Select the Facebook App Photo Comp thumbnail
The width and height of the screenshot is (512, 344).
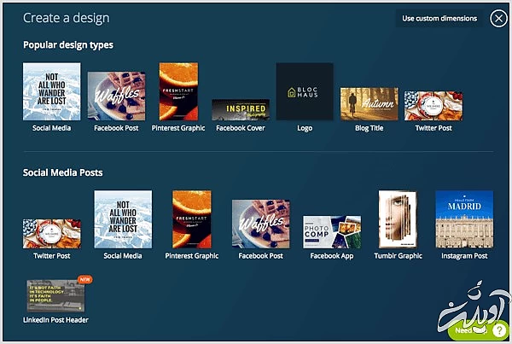click(x=332, y=231)
